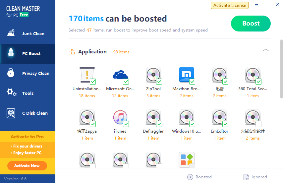Open the hamburger menu icon
Viewport: 283px width, 183px height.
pos(256,5)
